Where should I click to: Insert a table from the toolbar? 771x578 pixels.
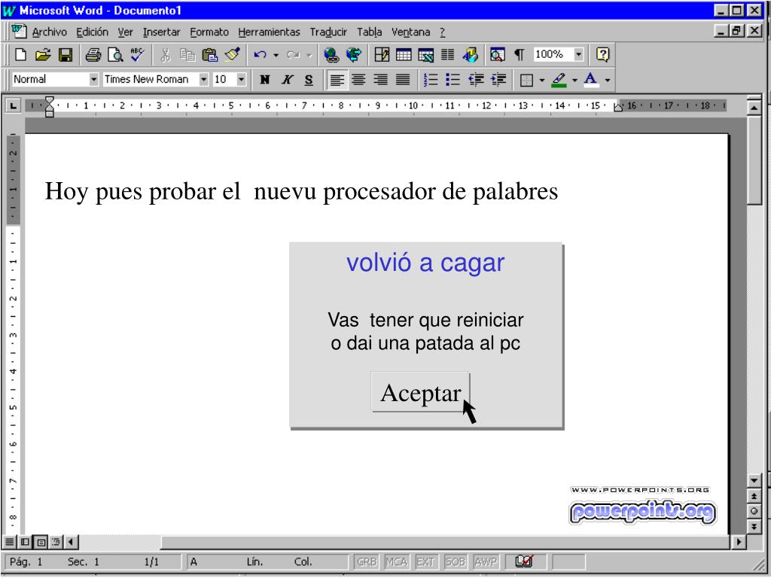pos(404,54)
